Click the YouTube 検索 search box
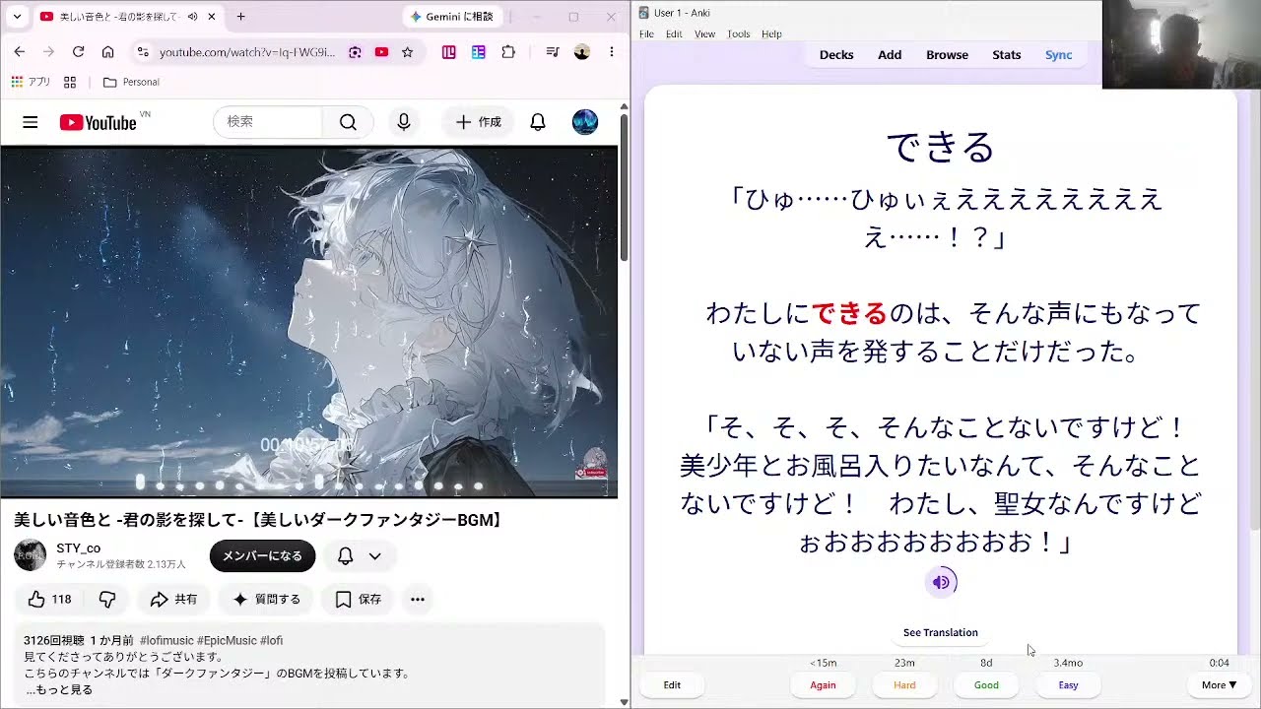This screenshot has height=709, width=1261. (268, 122)
